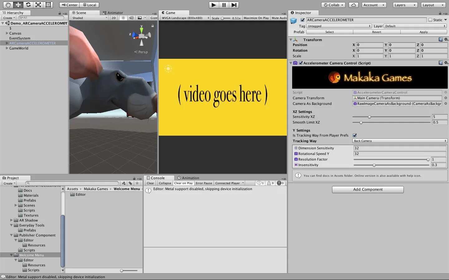
Task: Start Play mode
Action: (214, 5)
